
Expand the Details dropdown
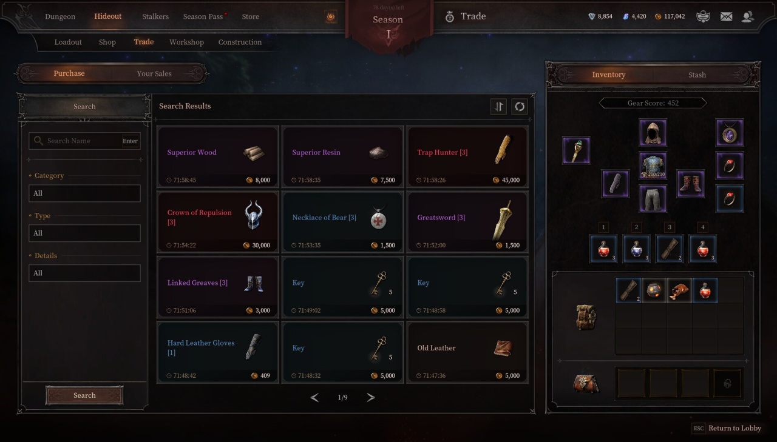pyautogui.click(x=84, y=273)
